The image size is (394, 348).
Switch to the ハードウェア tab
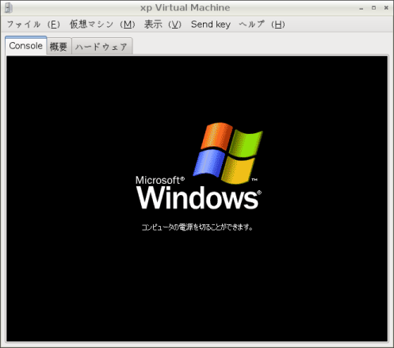point(101,47)
